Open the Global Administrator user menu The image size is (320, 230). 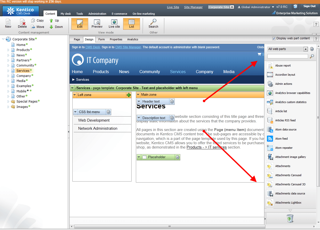click(x=256, y=7)
